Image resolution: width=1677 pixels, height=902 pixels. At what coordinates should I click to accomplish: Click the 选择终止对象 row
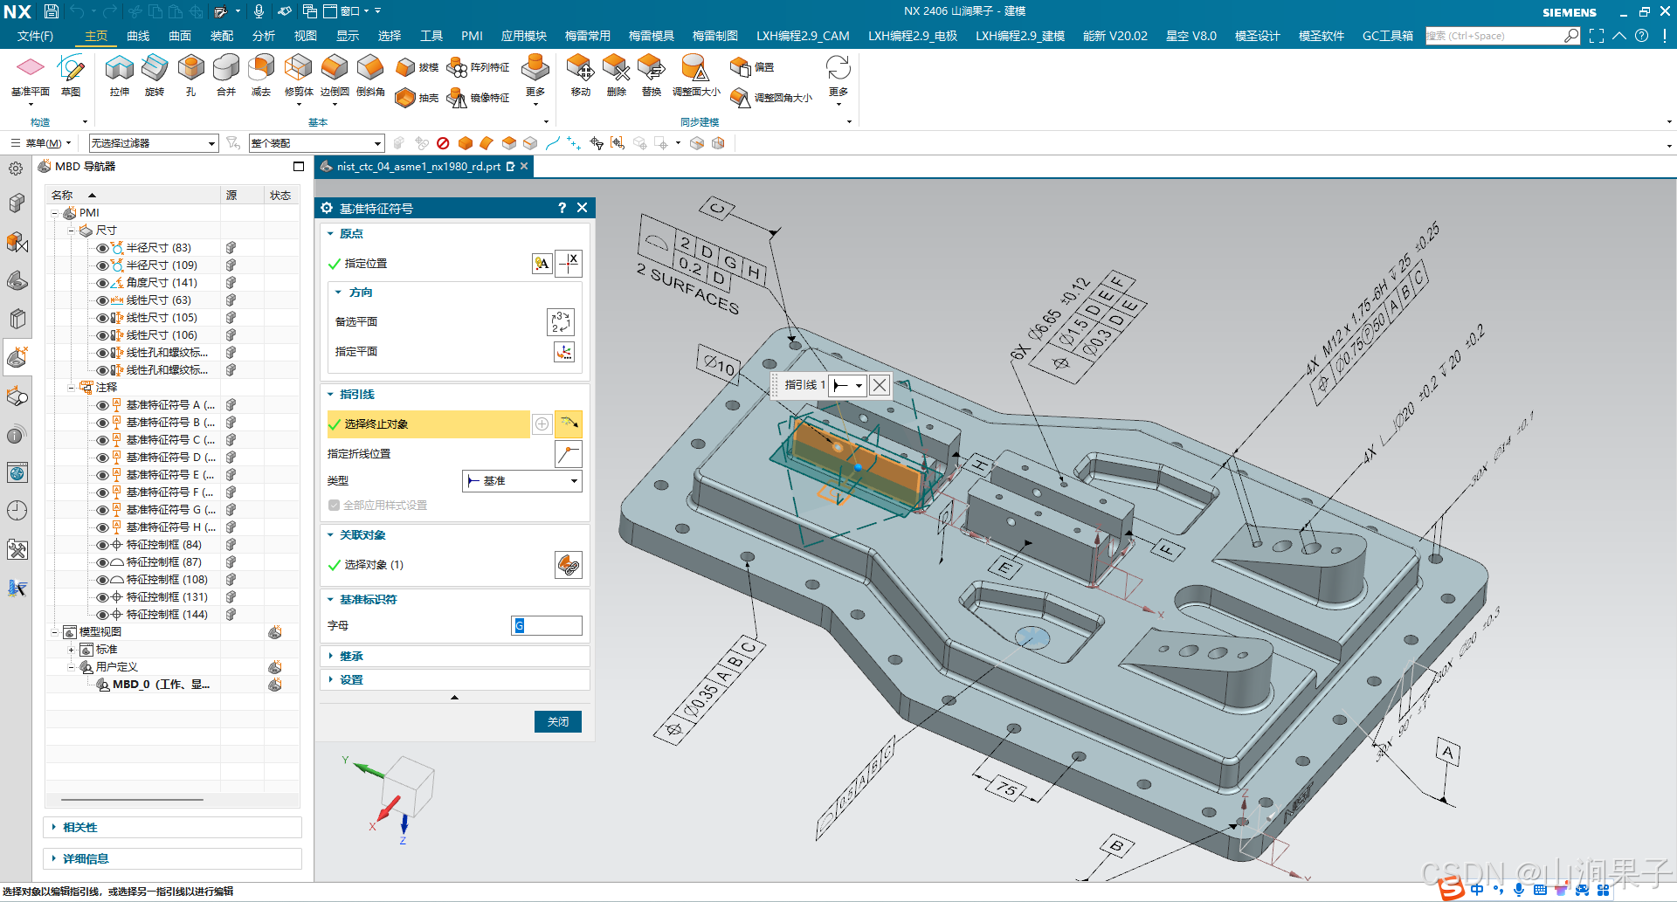(x=428, y=424)
